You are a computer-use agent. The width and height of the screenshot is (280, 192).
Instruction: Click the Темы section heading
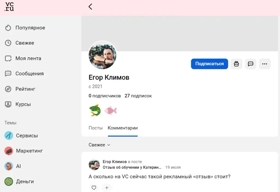click(x=11, y=123)
